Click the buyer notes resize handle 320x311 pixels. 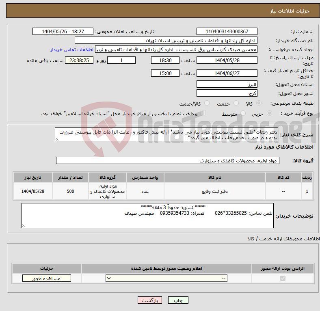coord(24,226)
